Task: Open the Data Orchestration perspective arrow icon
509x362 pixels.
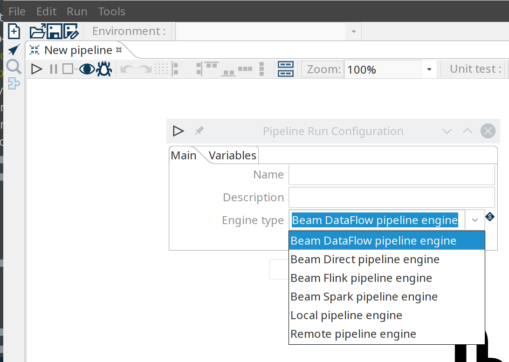Action: (14, 50)
